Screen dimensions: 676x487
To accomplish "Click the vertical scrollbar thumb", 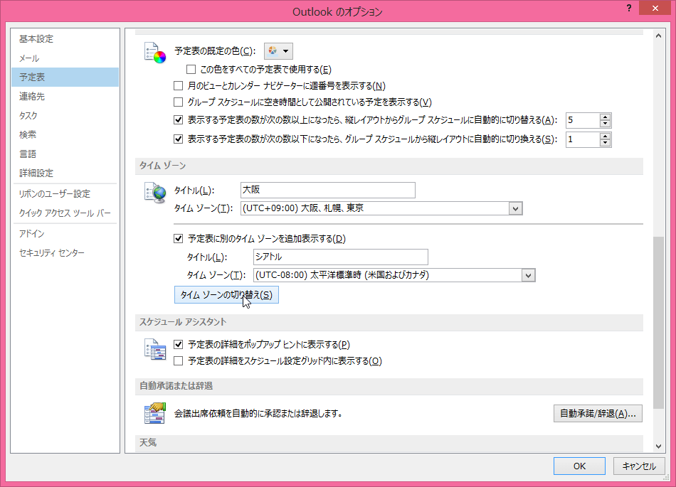I will click(x=658, y=323).
